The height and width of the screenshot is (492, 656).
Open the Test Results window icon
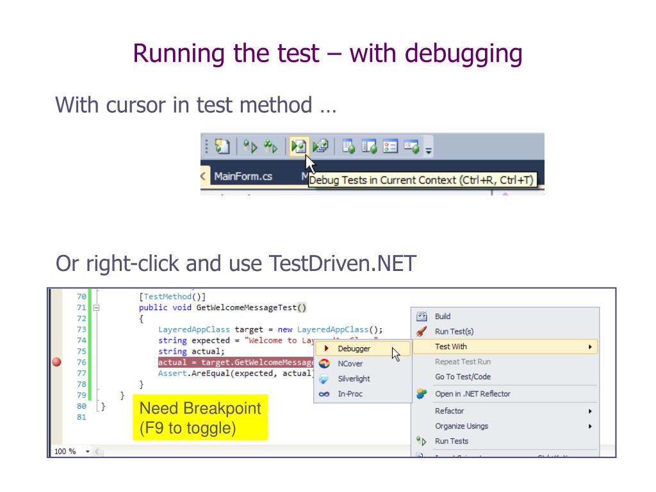click(390, 147)
